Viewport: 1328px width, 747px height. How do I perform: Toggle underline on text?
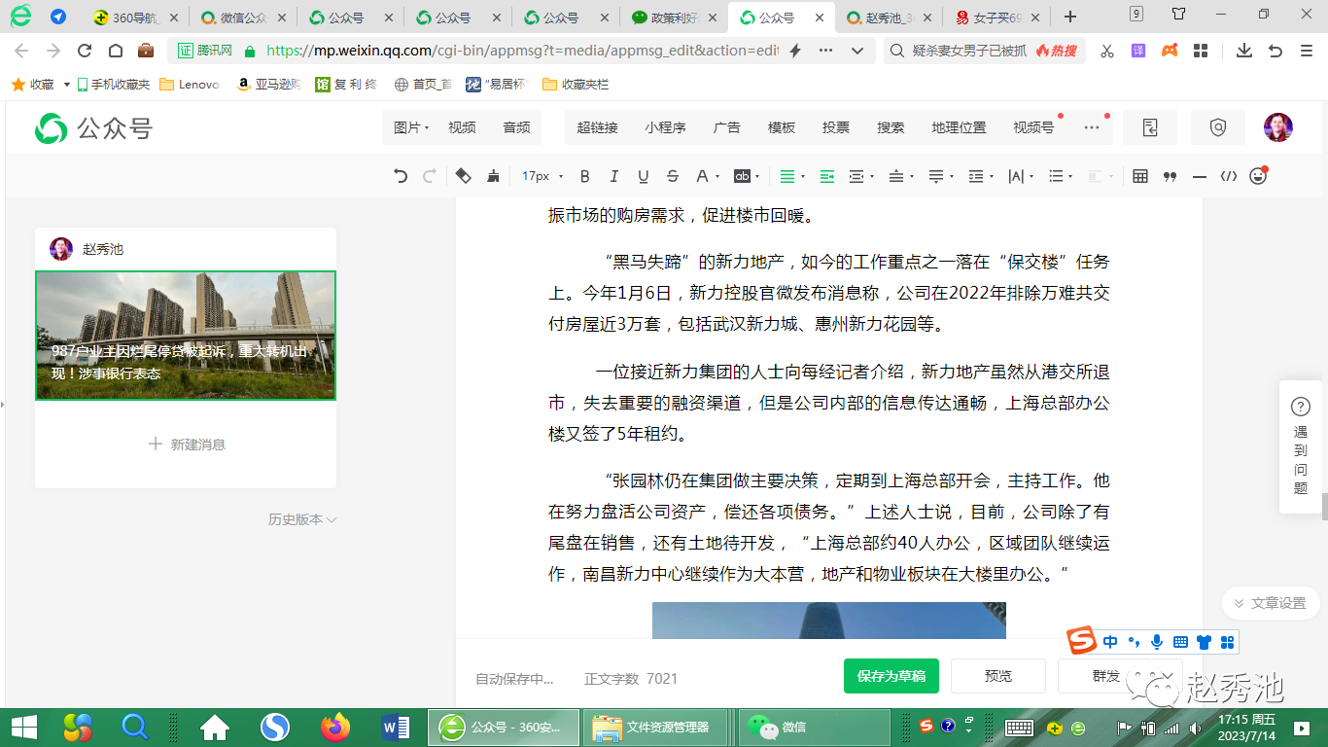(x=643, y=176)
